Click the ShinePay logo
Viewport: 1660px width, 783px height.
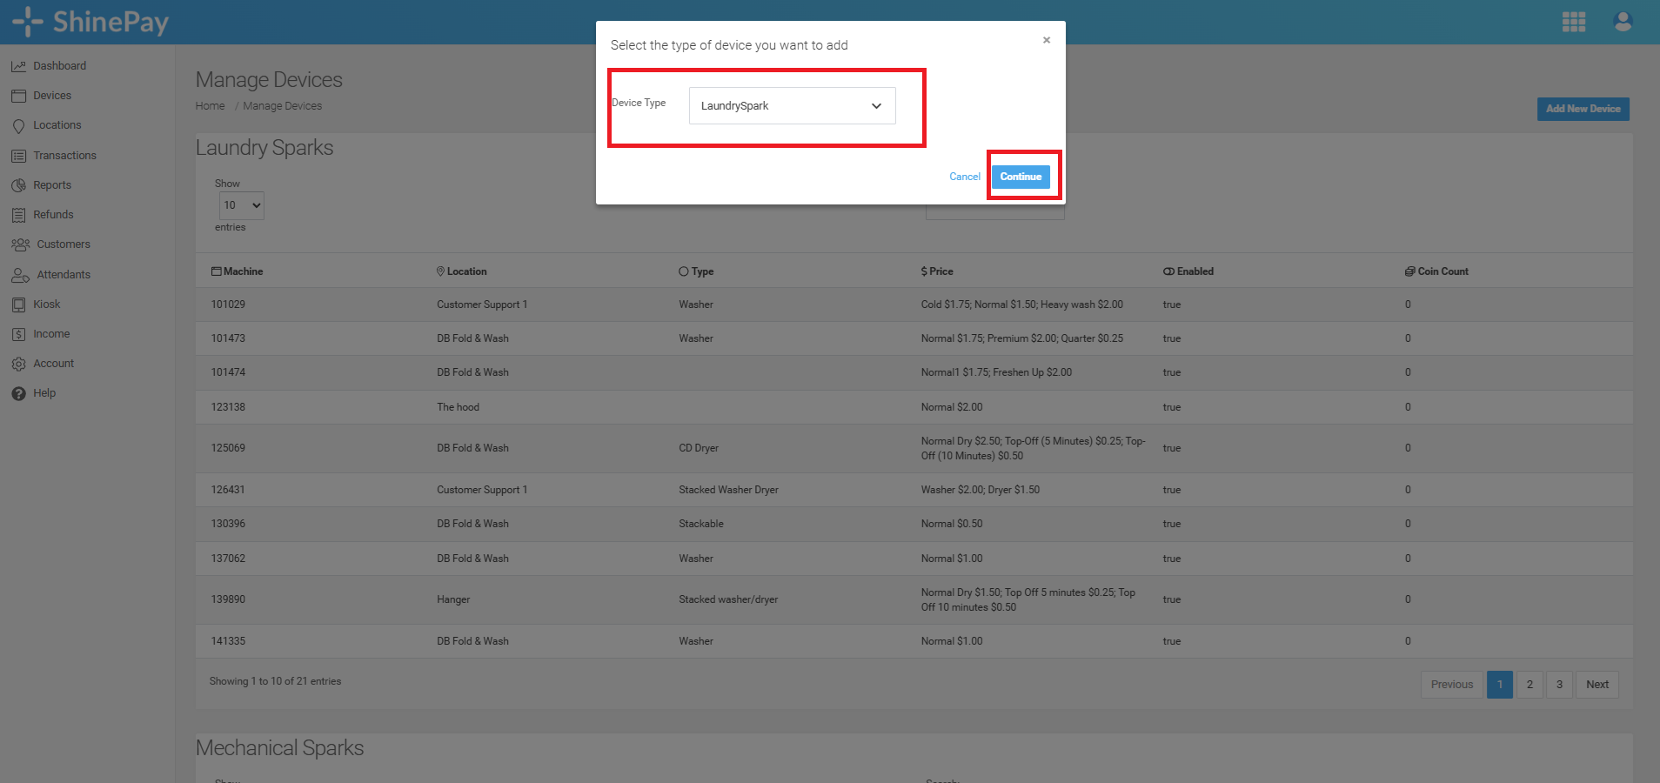90,22
